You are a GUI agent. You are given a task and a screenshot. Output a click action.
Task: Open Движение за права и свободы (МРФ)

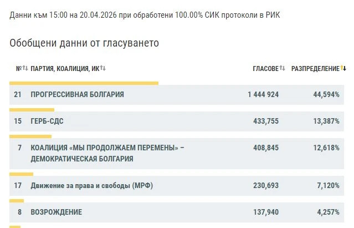tap(91, 185)
